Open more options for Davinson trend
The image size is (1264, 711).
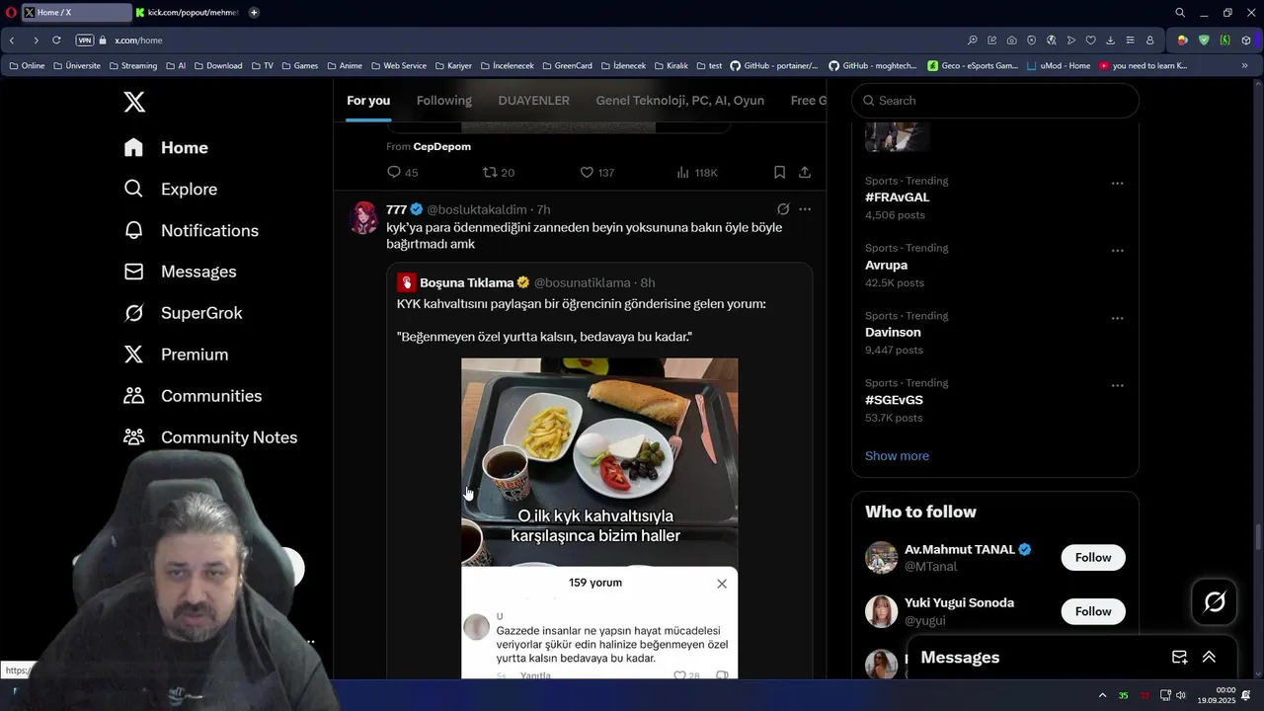click(x=1117, y=318)
